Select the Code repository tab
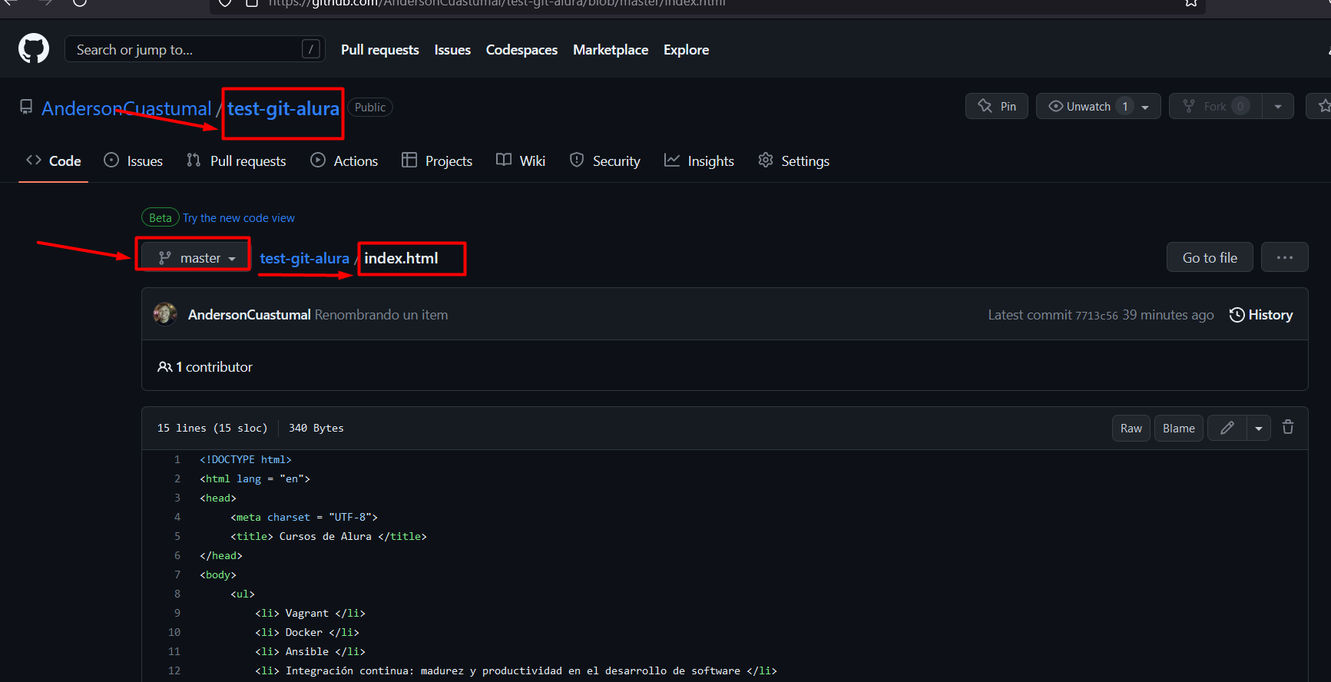1331x682 pixels. pos(54,161)
